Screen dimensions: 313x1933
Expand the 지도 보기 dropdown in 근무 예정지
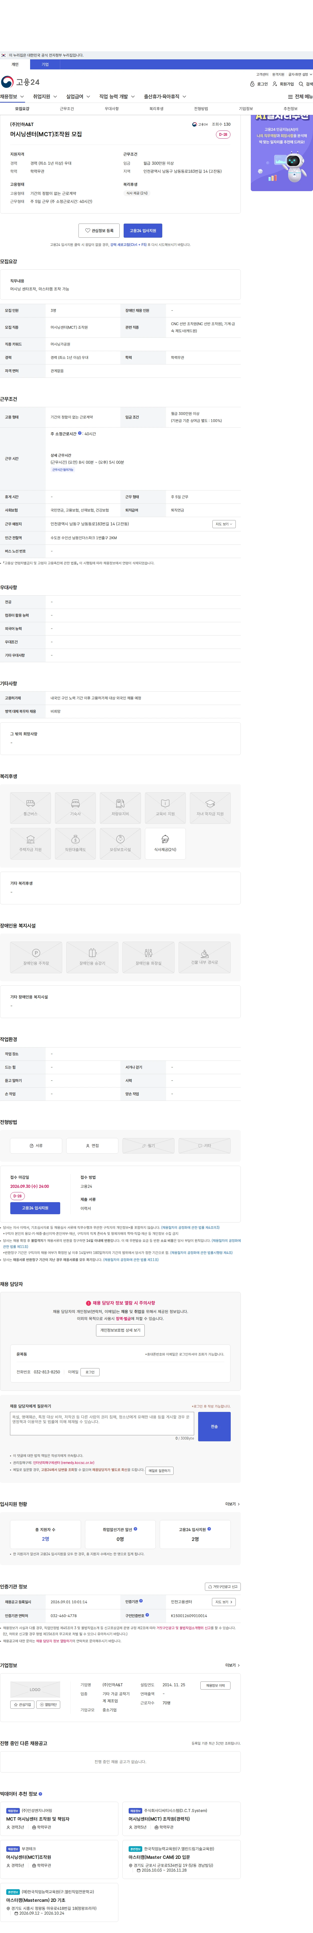tap(224, 524)
